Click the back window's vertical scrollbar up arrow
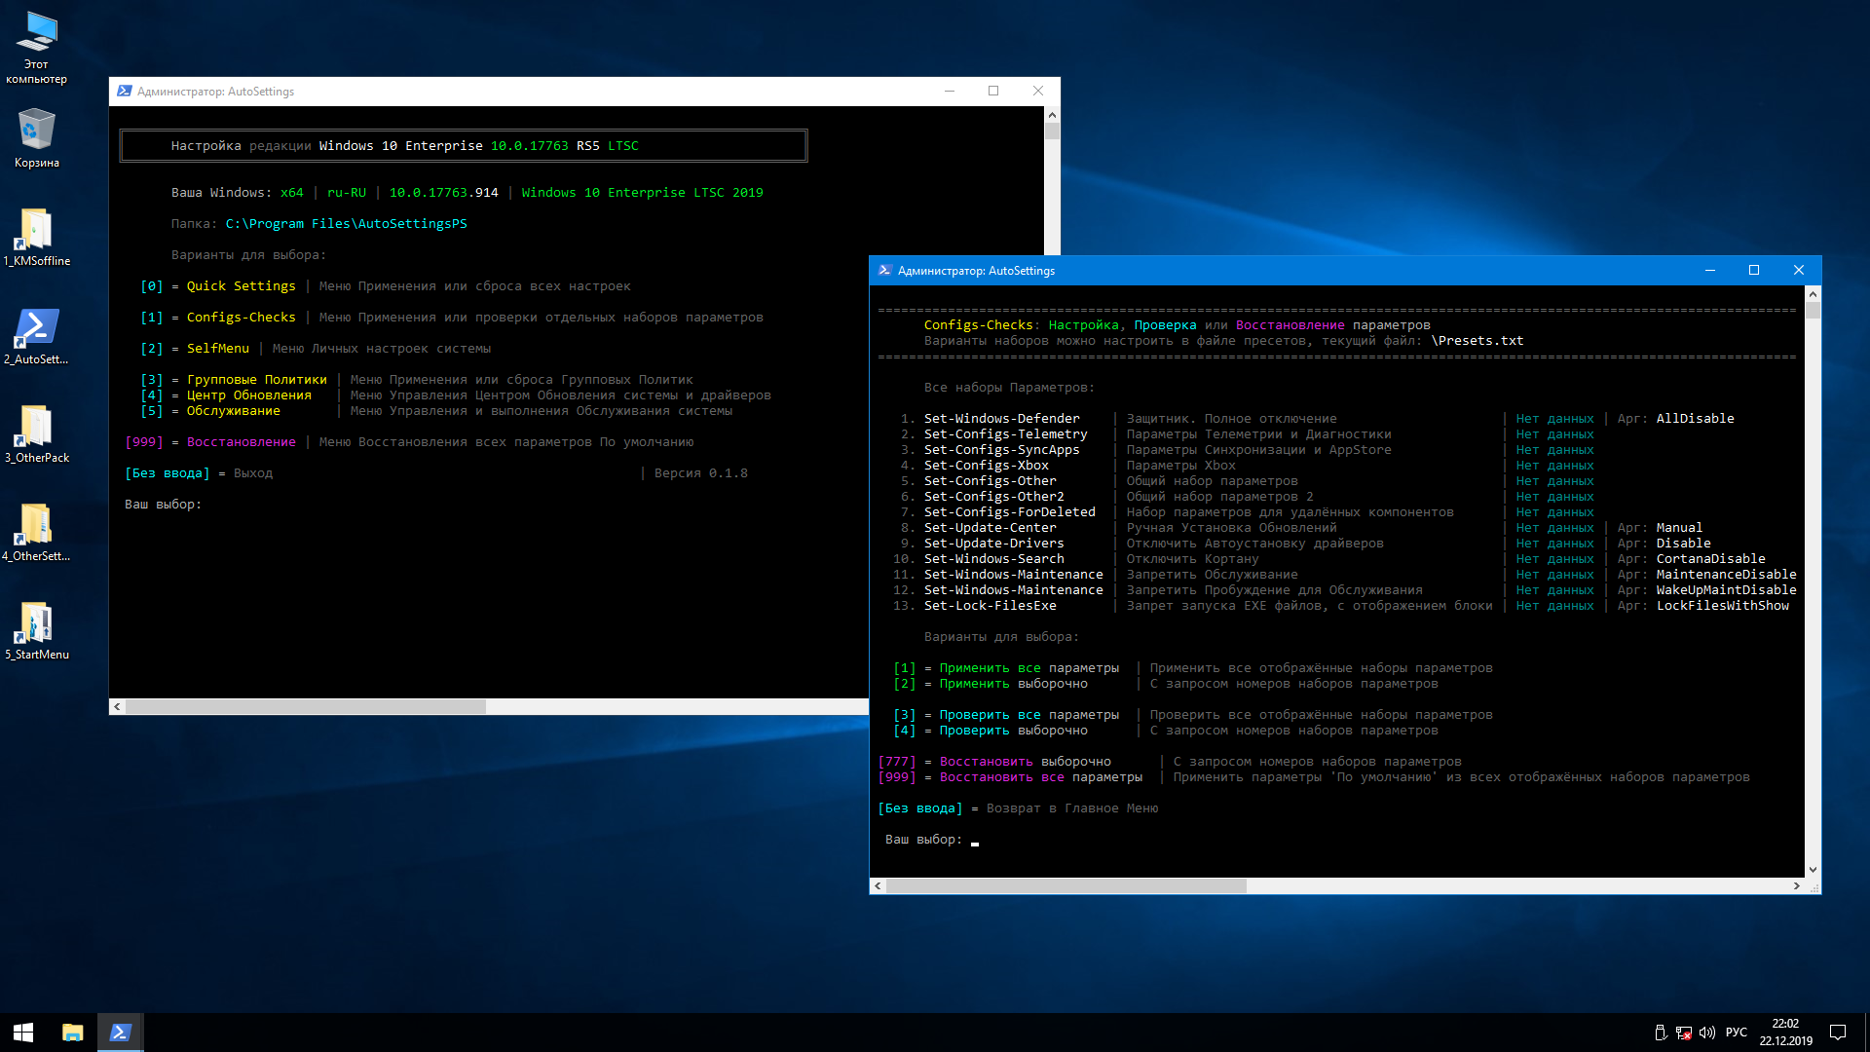The width and height of the screenshot is (1870, 1052). 1052,115
